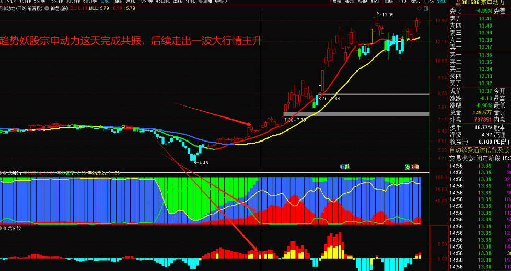This screenshot has height=271, width=511.
Task: Select the 年线 yearly chart tab
Action: coord(190,1)
